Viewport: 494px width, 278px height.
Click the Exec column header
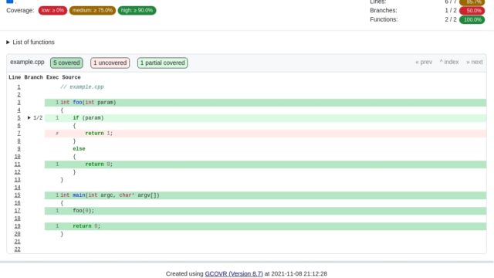tap(52, 77)
